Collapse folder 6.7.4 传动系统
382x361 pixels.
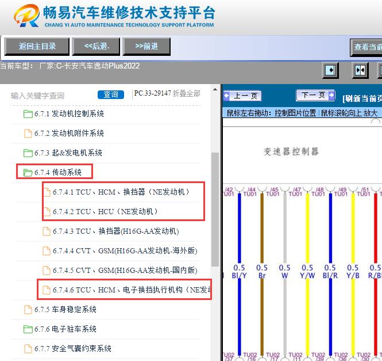(x=58, y=173)
